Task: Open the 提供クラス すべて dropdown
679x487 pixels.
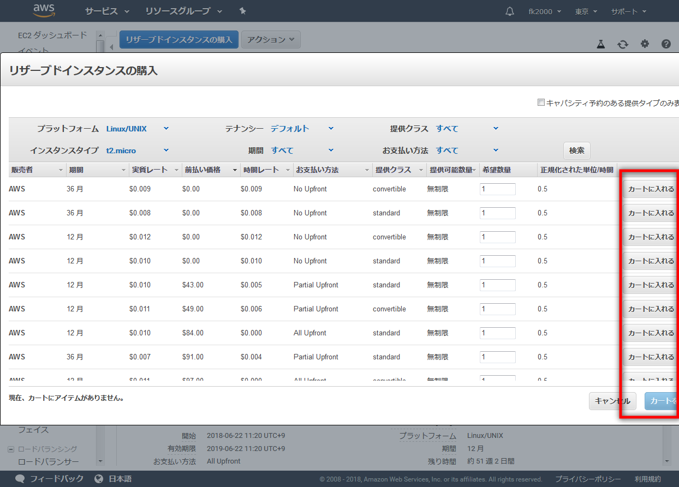Action: pyautogui.click(x=467, y=129)
